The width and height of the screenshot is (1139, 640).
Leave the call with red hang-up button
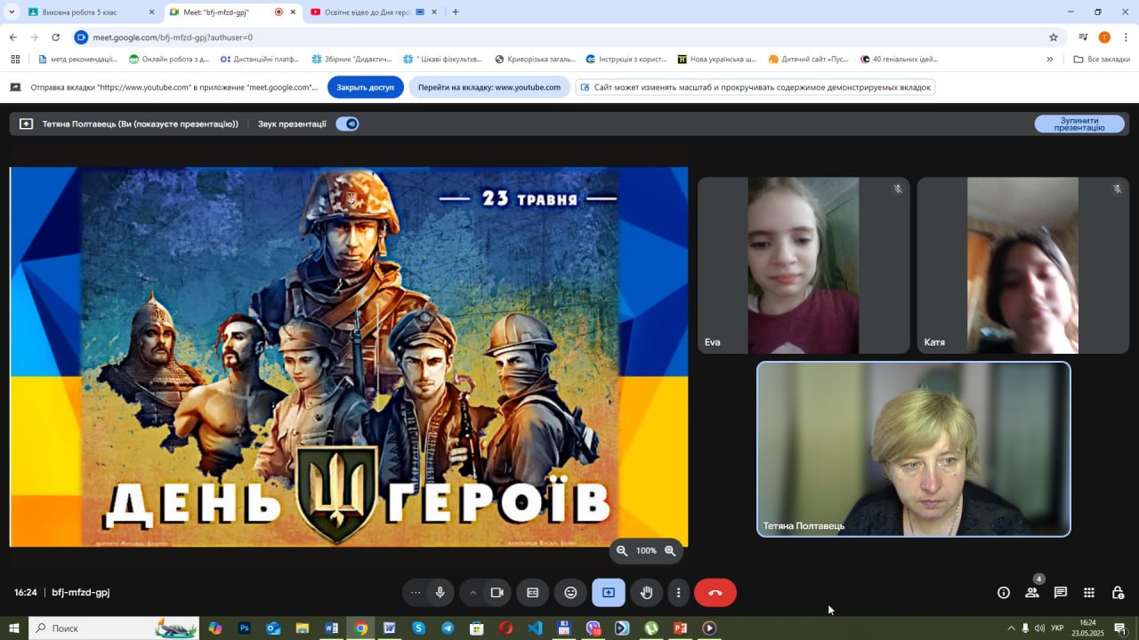pos(715,593)
